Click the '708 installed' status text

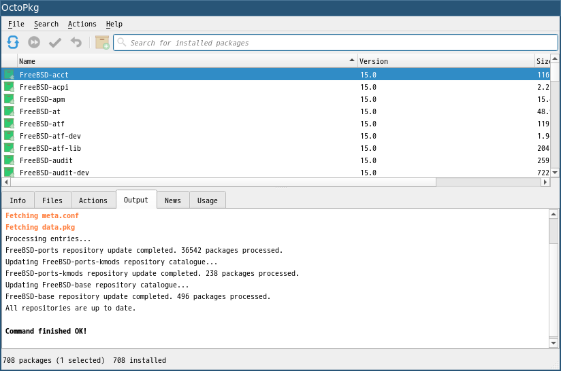(140, 360)
